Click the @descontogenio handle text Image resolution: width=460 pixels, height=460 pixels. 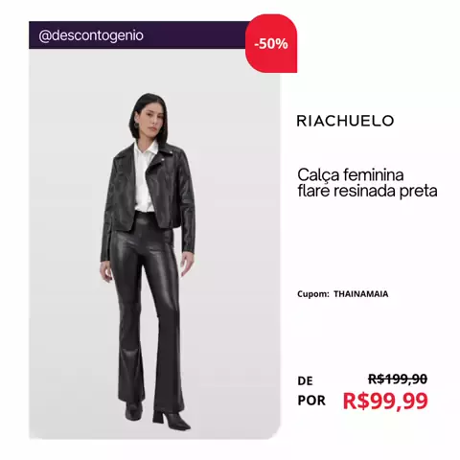(91, 35)
